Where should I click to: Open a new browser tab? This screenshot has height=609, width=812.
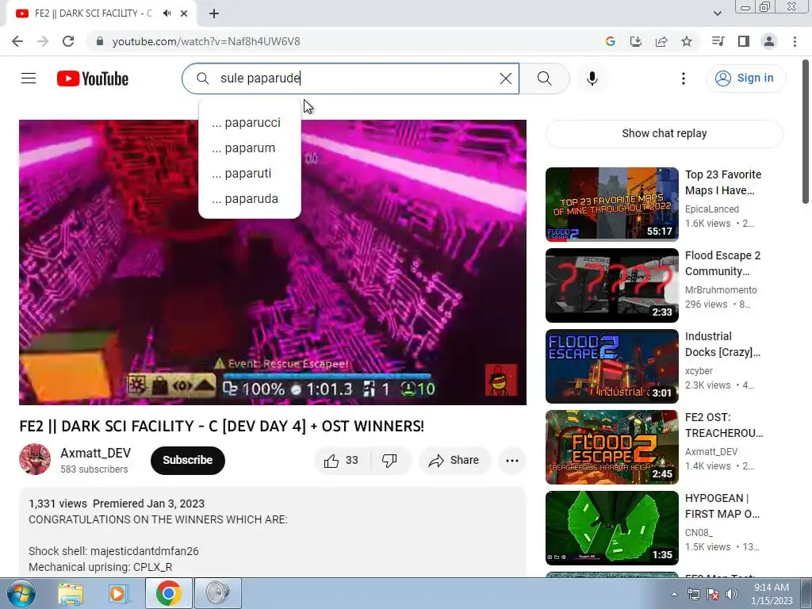[x=214, y=13]
